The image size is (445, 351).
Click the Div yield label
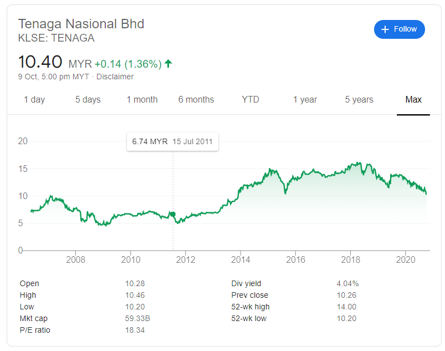pos(246,283)
